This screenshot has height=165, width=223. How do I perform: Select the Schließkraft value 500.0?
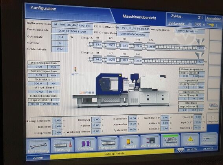(x=38, y=83)
